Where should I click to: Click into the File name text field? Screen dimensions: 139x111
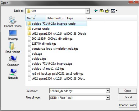(78, 91)
